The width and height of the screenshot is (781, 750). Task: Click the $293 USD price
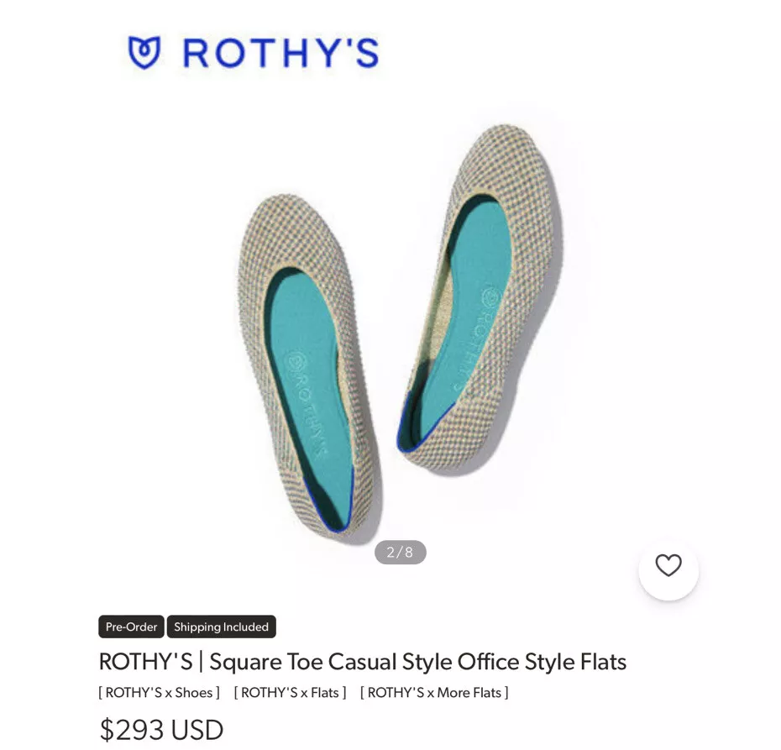[x=161, y=730]
